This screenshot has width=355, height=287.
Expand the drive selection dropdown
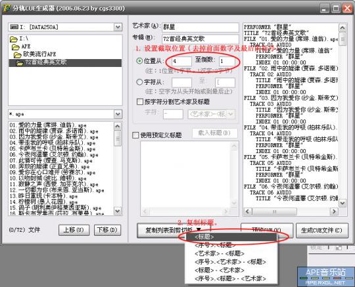pos(118,28)
